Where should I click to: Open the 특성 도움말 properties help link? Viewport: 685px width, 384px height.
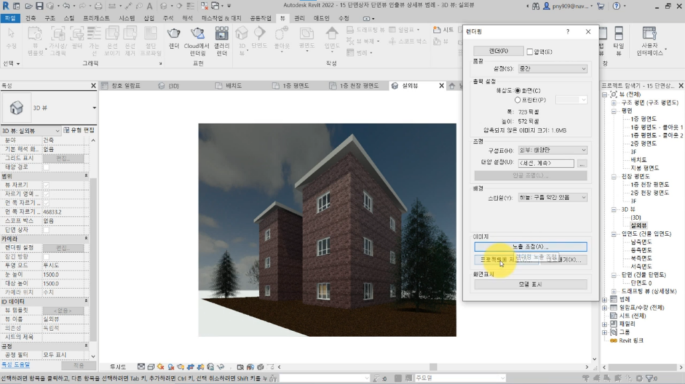pyautogui.click(x=15, y=365)
